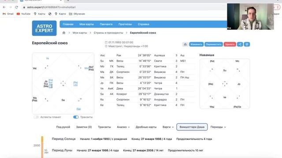
Task: Click the browser back arrow
Action: pyautogui.click(x=4, y=7)
